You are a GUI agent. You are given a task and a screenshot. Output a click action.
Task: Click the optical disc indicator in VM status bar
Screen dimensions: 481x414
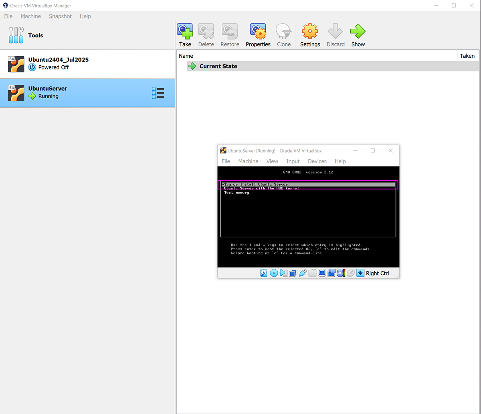[x=274, y=273]
